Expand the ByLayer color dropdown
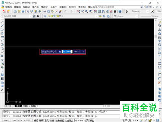This screenshot has height=122, width=162. coord(137,16)
